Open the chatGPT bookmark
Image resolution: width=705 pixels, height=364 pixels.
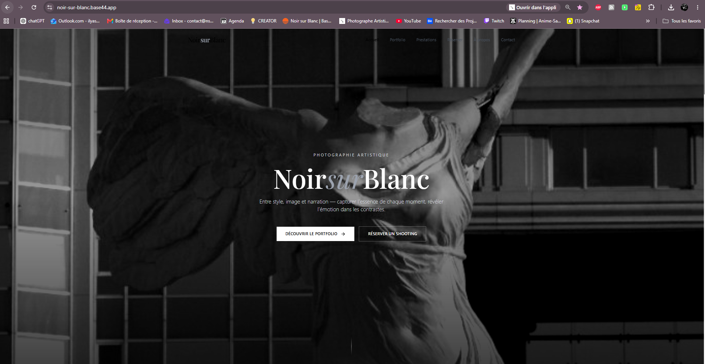(32, 21)
